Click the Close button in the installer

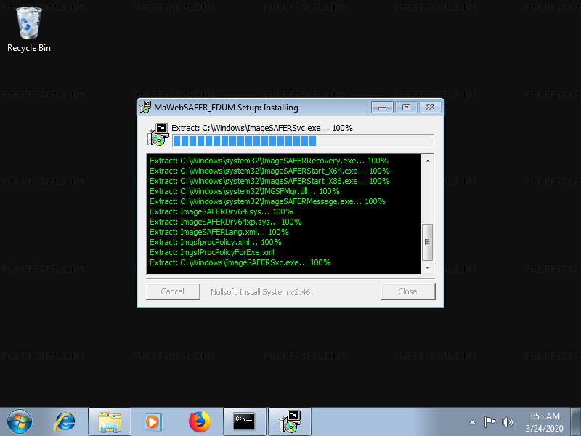point(408,292)
